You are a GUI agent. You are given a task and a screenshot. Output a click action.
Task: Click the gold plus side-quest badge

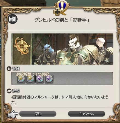[x=57, y=12]
